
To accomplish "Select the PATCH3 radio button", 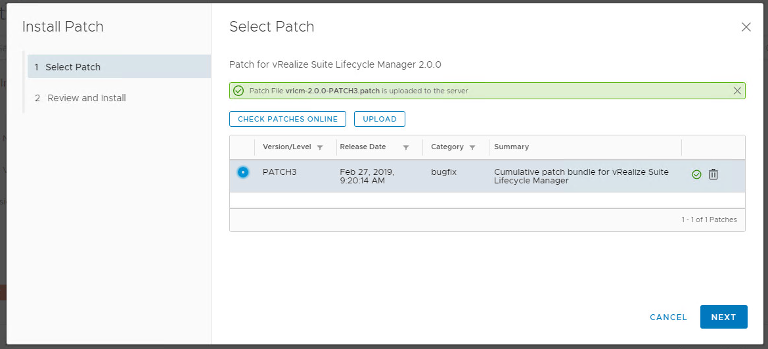I will click(x=243, y=172).
